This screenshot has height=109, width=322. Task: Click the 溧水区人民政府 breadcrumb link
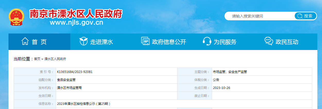[x=55, y=59]
